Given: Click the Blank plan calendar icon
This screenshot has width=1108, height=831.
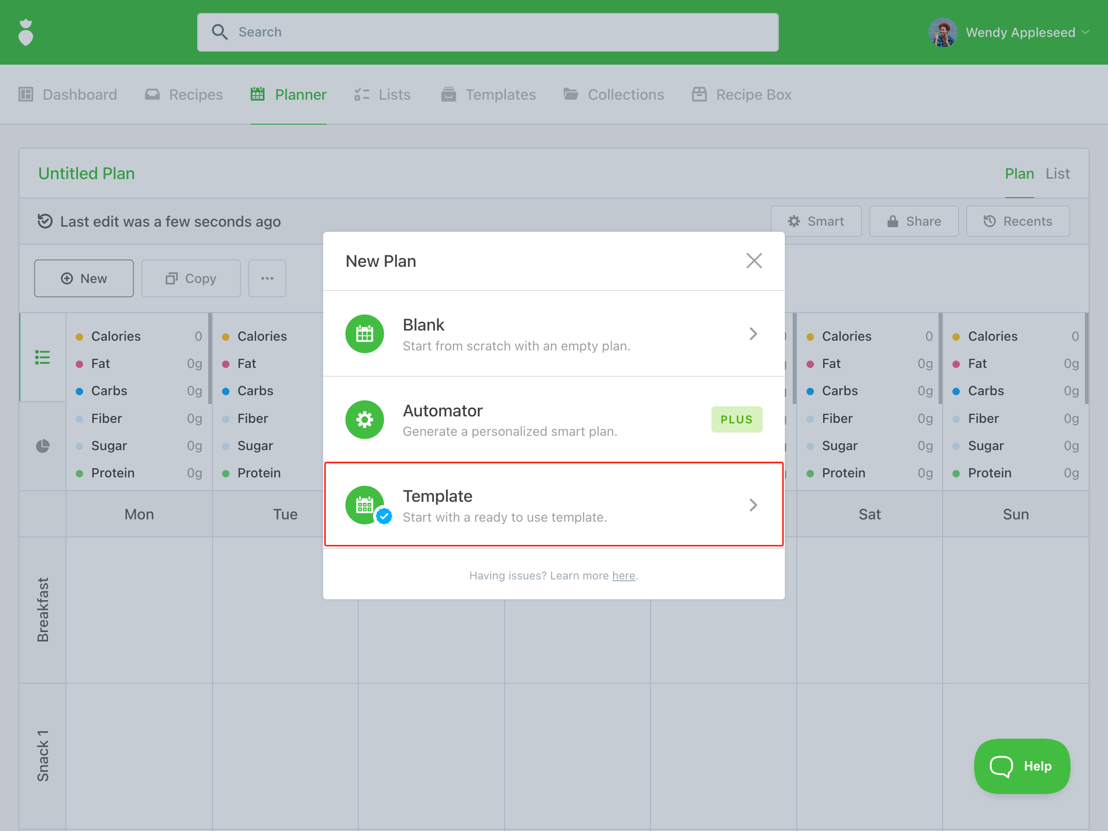Looking at the screenshot, I should tap(364, 334).
